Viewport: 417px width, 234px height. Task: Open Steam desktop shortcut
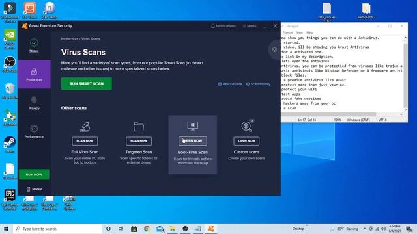click(x=10, y=144)
